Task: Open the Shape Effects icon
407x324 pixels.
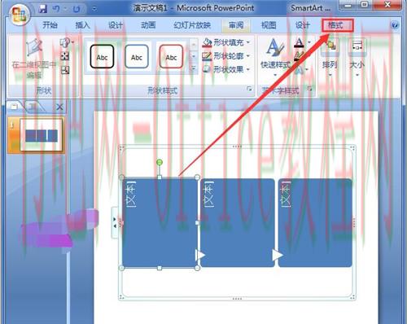Action: tap(207, 69)
